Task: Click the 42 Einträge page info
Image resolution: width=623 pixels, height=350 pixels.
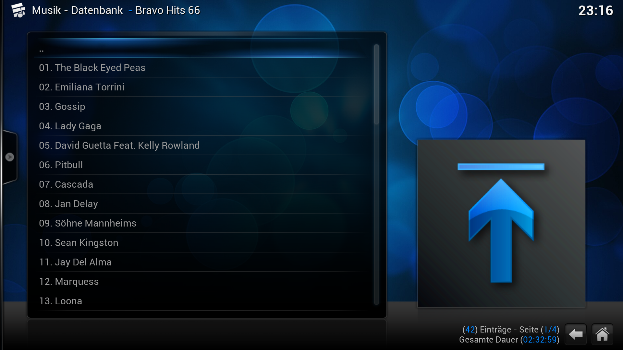Action: click(x=511, y=330)
